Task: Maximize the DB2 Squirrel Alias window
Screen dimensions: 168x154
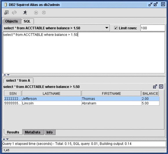Action: click(x=156, y=5)
